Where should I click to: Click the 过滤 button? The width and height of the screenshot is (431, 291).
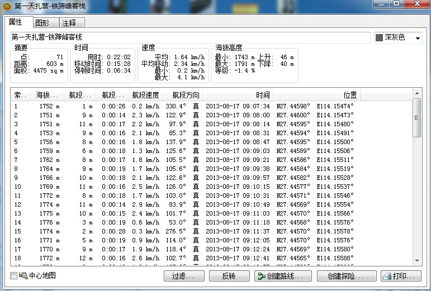[184, 276]
